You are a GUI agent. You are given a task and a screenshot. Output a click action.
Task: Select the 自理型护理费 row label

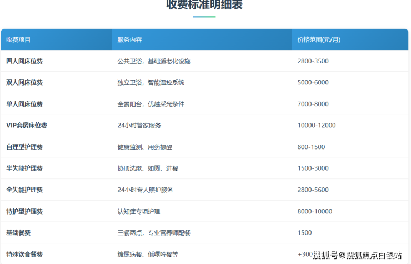(x=24, y=147)
